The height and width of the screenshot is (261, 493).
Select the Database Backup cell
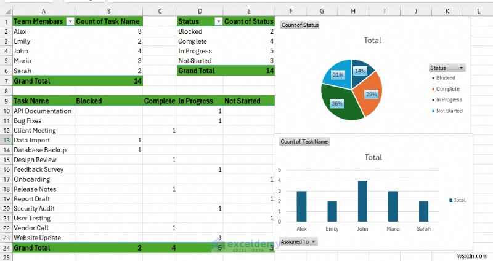[x=44, y=150]
